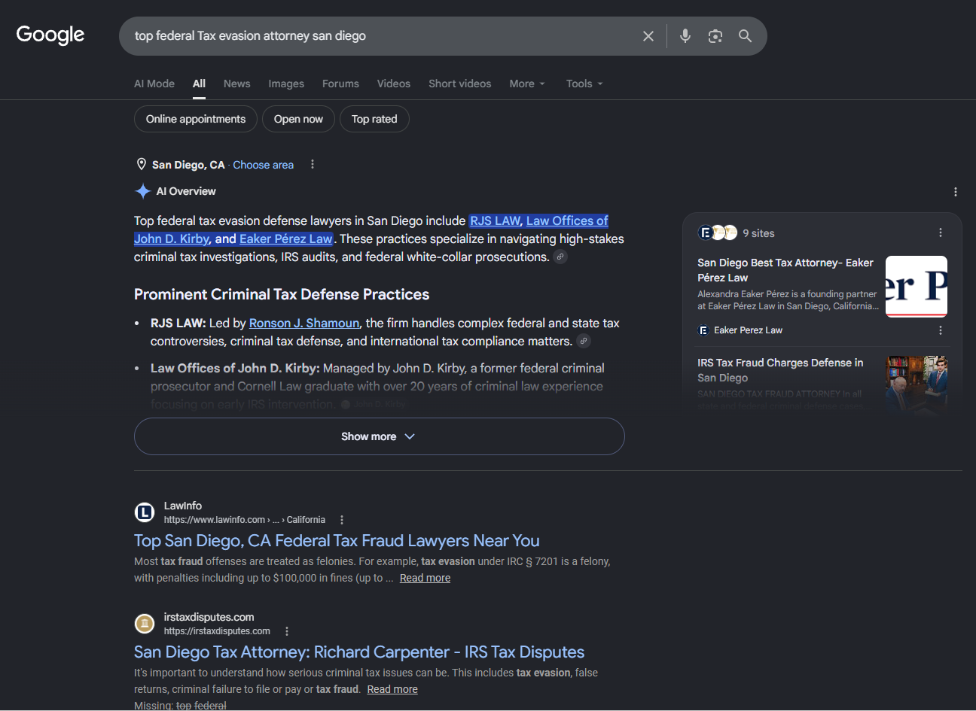
Task: Click source link icon after first AI paragraph
Action: tap(560, 257)
